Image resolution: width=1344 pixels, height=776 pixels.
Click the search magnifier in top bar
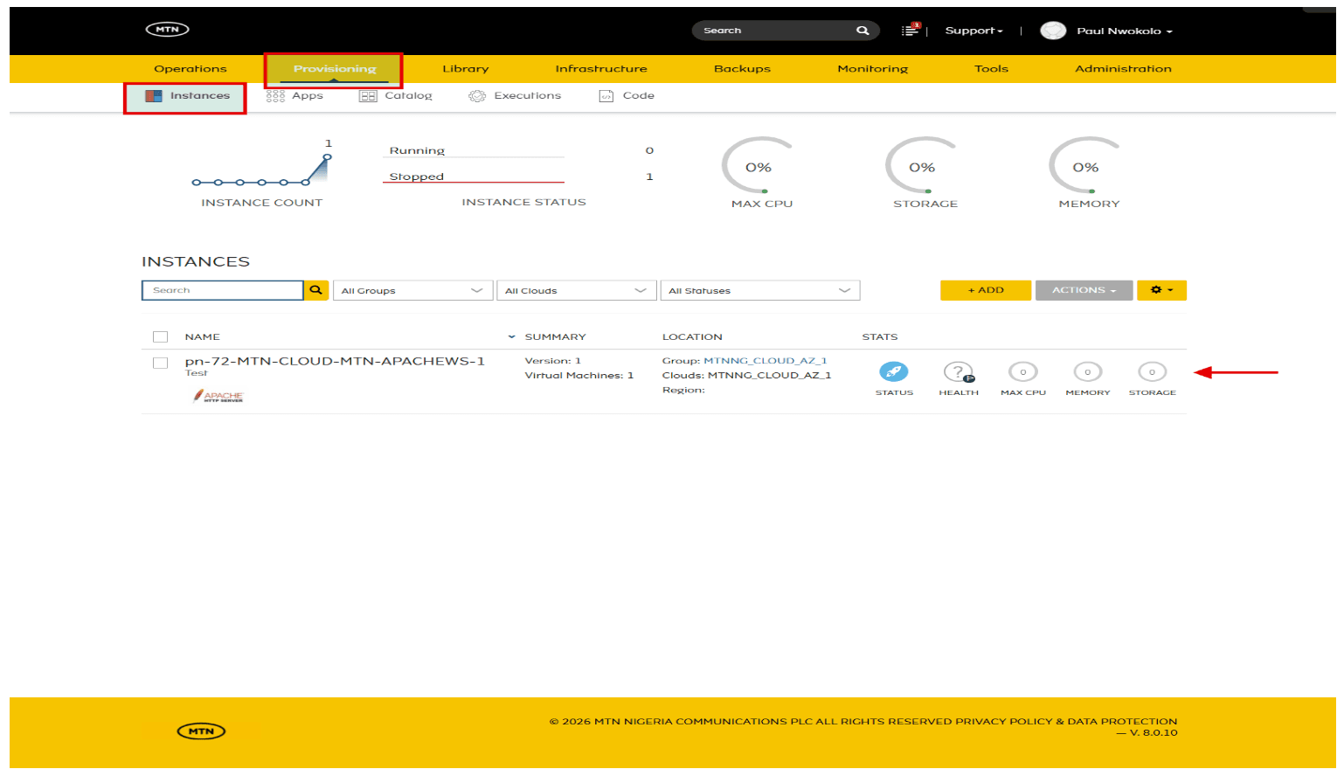click(x=863, y=31)
